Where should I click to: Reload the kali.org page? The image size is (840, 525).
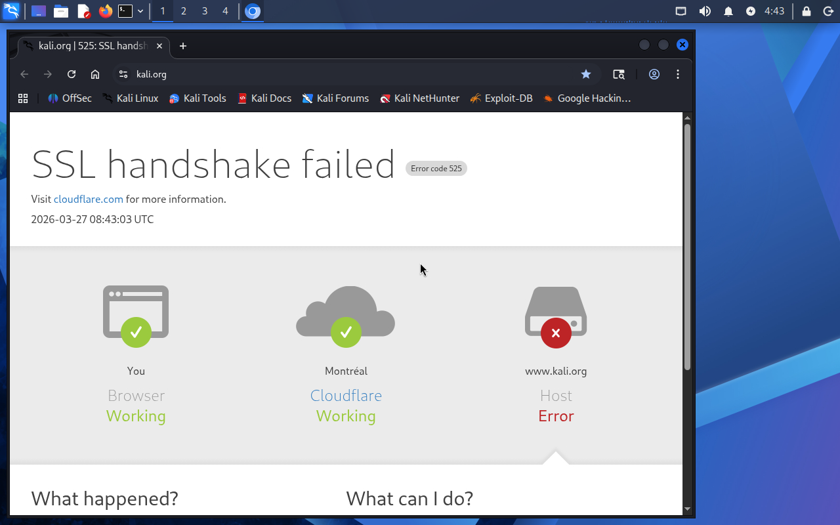point(72,74)
